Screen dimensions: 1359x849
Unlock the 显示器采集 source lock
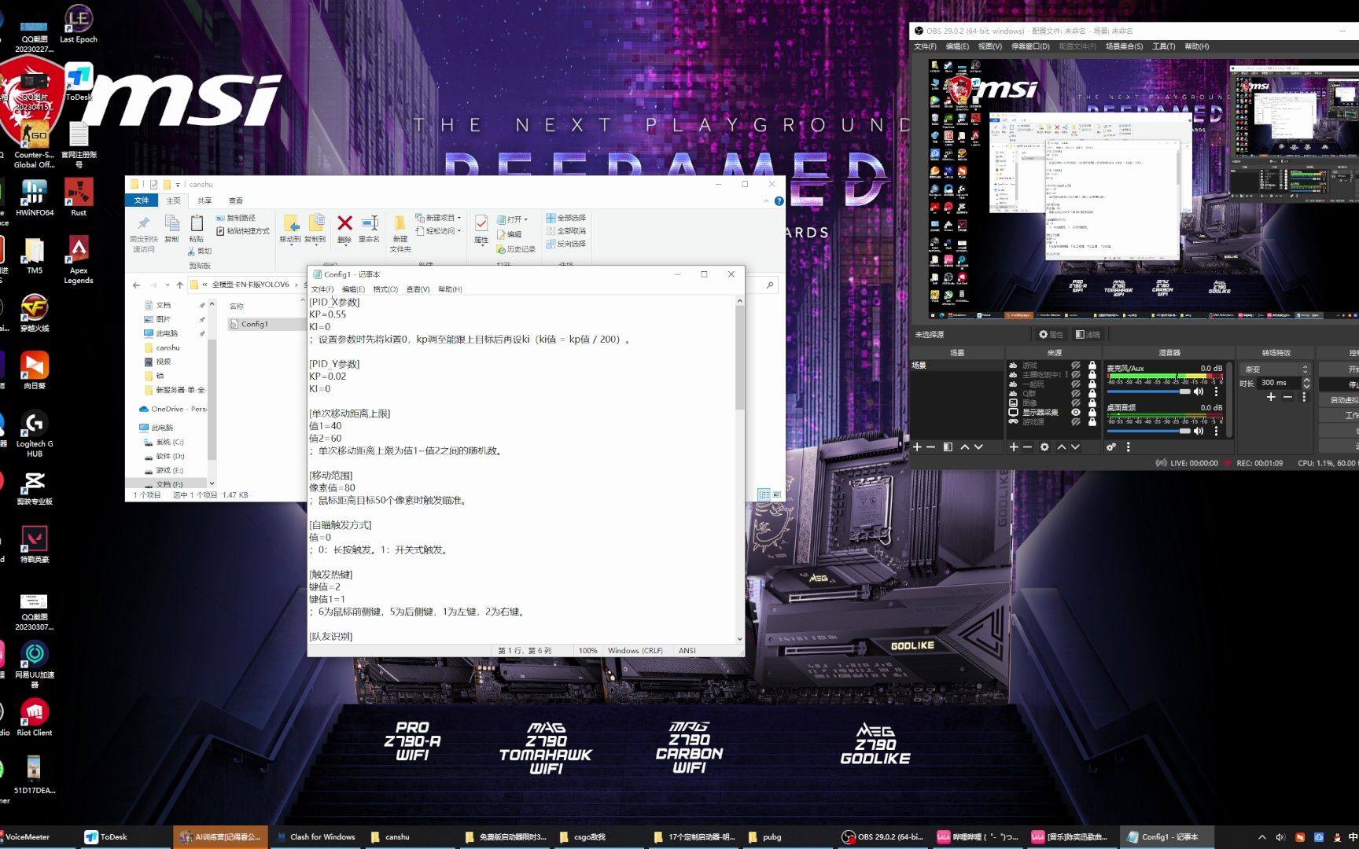click(1092, 412)
